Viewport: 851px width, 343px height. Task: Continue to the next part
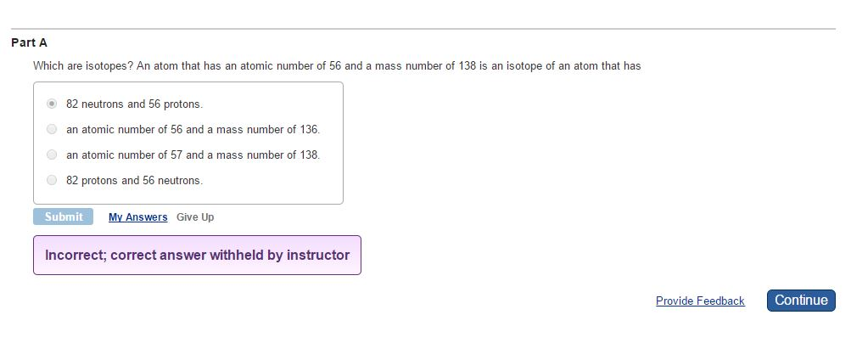point(801,301)
